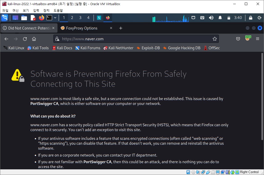
Task: View site connection info lock icon
Action: point(57,39)
